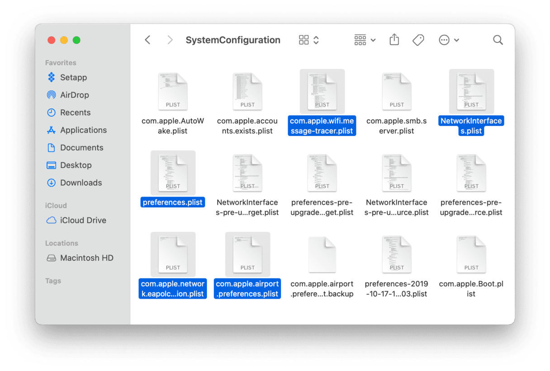Go forward with the right chevron
Viewport: 550px width, 371px height.
click(170, 40)
